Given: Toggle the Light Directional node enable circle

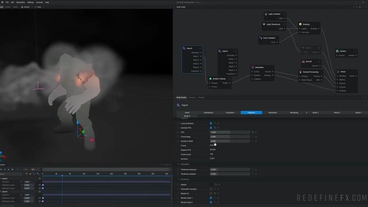Looking at the screenshot, I should coord(284,24).
